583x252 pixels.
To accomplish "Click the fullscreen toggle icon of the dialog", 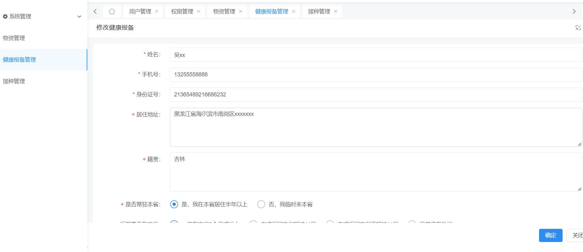I will point(578,28).
